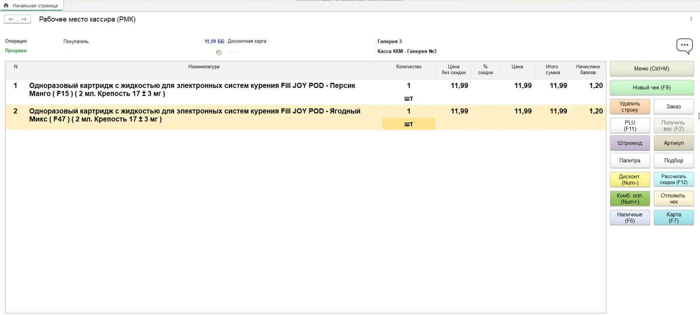The width and height of the screenshot is (700, 315).
Task: Click the home icon on start tab
Action: pyautogui.click(x=6, y=6)
